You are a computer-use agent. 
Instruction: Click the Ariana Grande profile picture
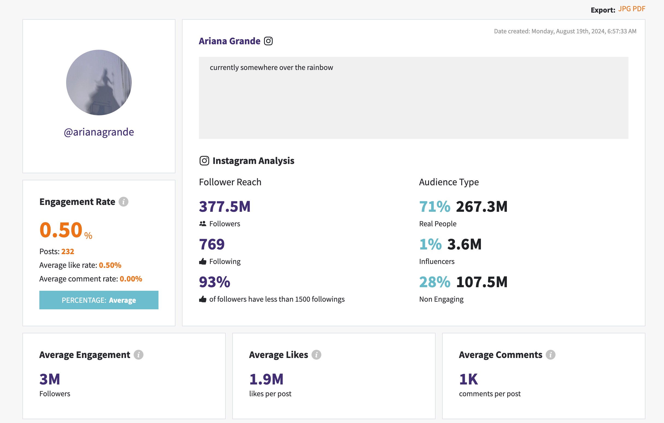tap(99, 83)
